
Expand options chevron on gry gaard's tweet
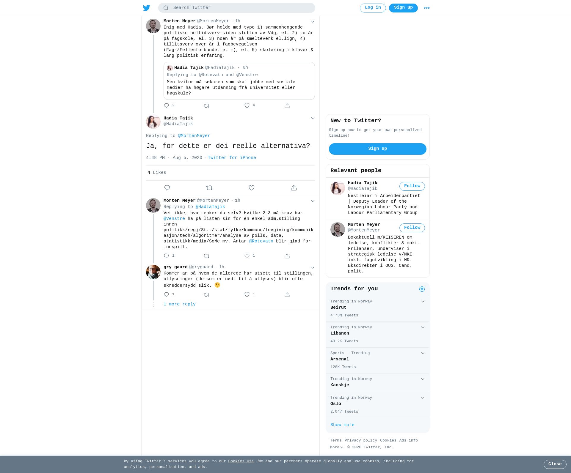coord(313,268)
